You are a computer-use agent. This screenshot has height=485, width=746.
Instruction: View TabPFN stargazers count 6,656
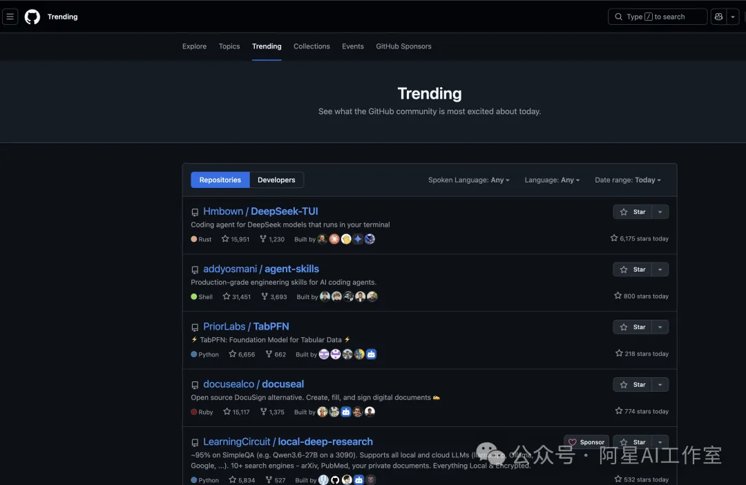point(242,354)
